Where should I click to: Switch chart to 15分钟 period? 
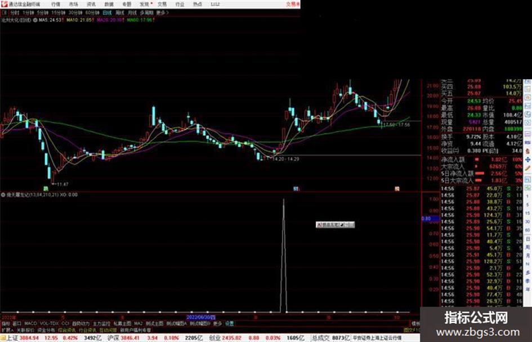click(59, 12)
